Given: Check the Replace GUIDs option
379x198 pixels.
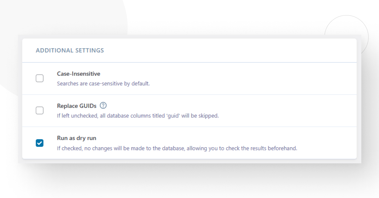Looking at the screenshot, I should coord(39,110).
